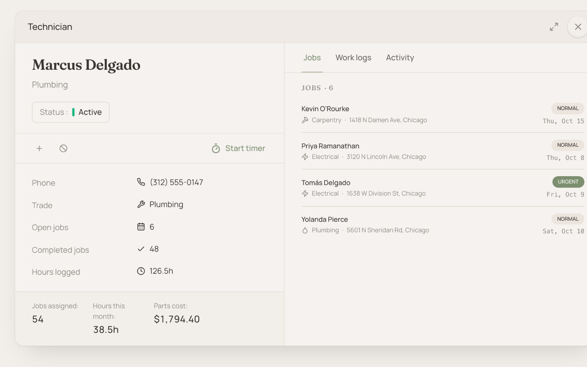Click the calendar icon beside open jobs

(x=141, y=226)
